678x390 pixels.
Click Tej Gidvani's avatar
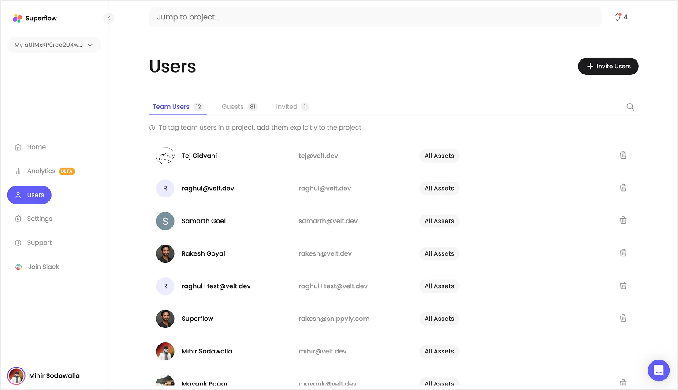pyautogui.click(x=165, y=156)
